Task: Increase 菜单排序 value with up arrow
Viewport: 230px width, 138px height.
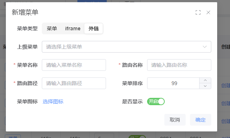Action: coord(205,80)
